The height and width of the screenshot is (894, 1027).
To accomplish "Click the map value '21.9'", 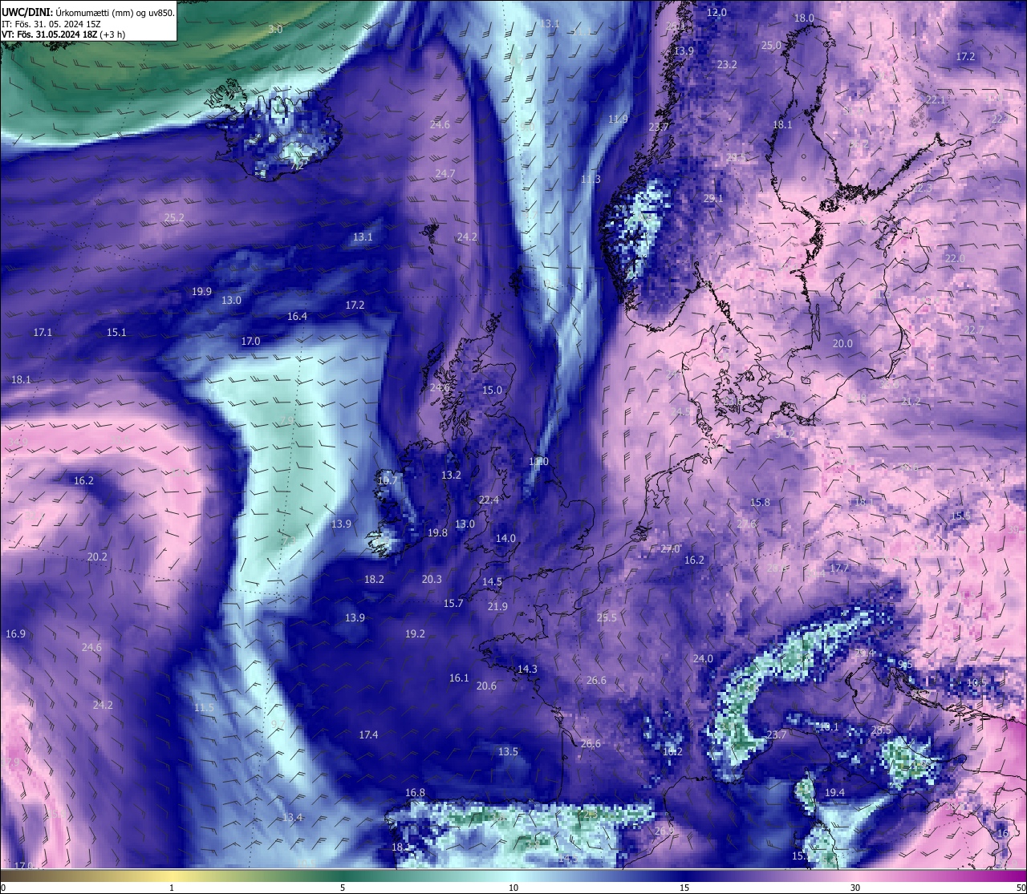I will click(x=497, y=606).
